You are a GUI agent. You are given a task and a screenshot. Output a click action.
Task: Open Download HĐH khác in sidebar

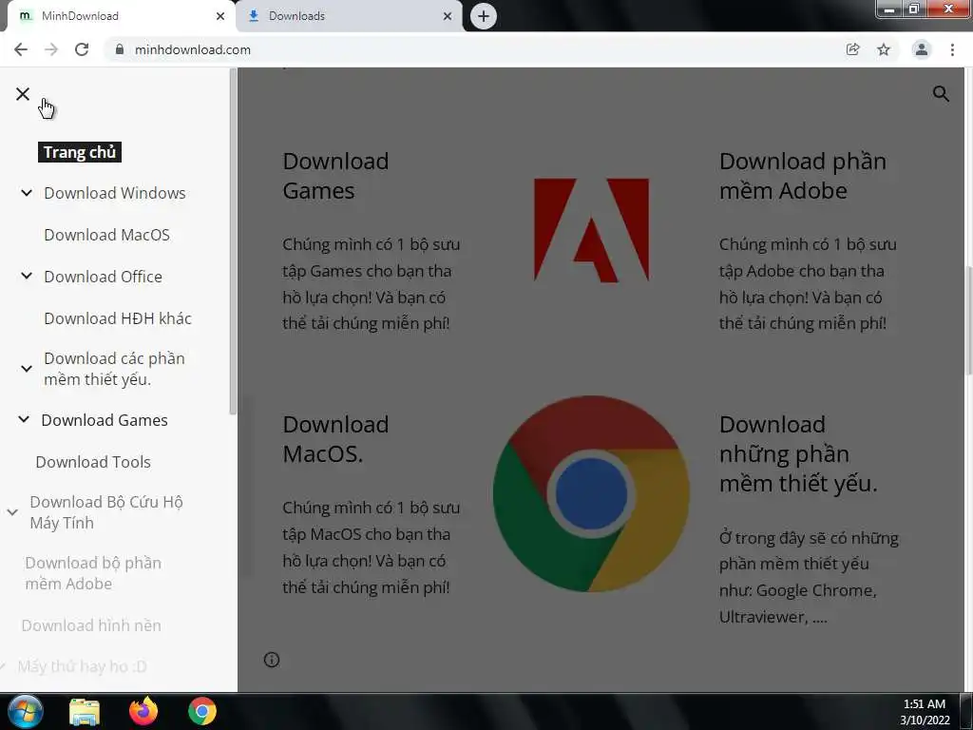(118, 318)
